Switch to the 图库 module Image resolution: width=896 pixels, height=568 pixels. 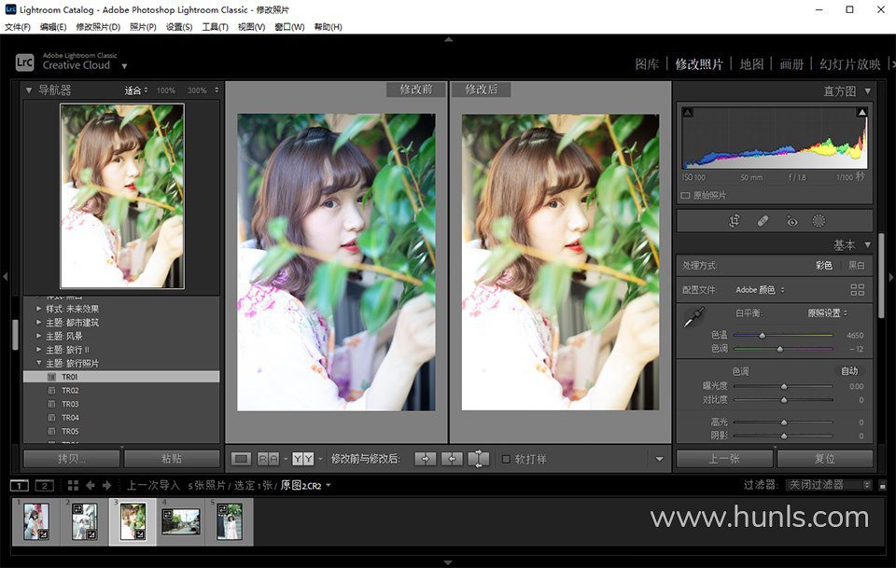click(x=647, y=64)
